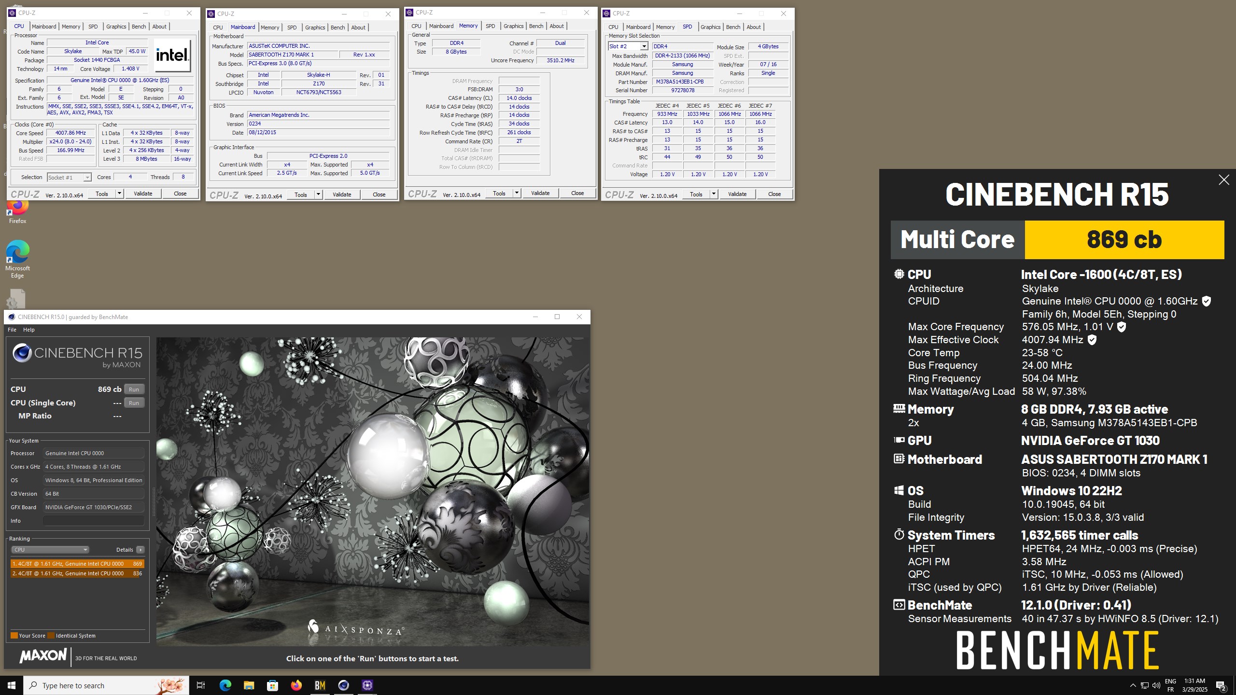
Task: Click the SABERTOOTH Z170 MARK 1 model field
Action: coord(292,55)
